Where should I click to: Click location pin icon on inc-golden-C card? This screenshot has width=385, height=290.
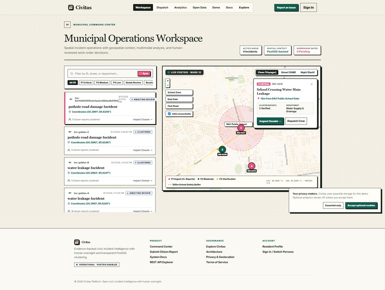[69, 143]
